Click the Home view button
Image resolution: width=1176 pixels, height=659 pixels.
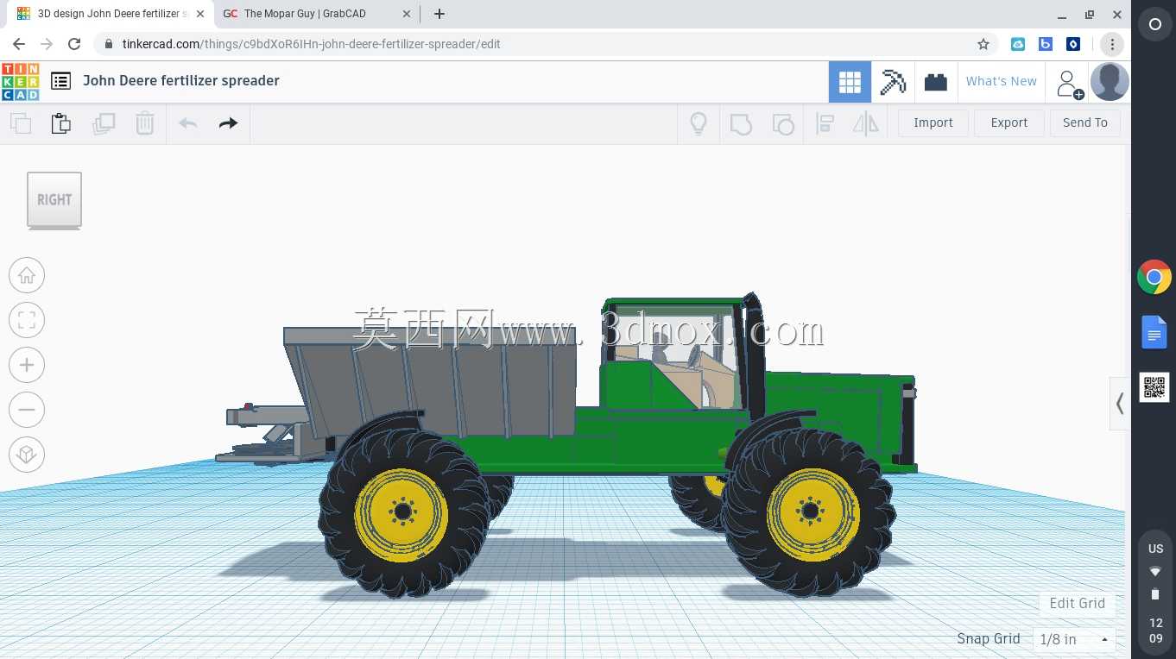point(27,275)
